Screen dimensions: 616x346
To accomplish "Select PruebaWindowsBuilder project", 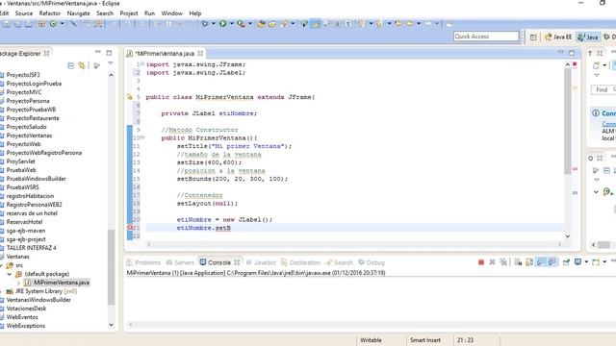I will point(37,179).
